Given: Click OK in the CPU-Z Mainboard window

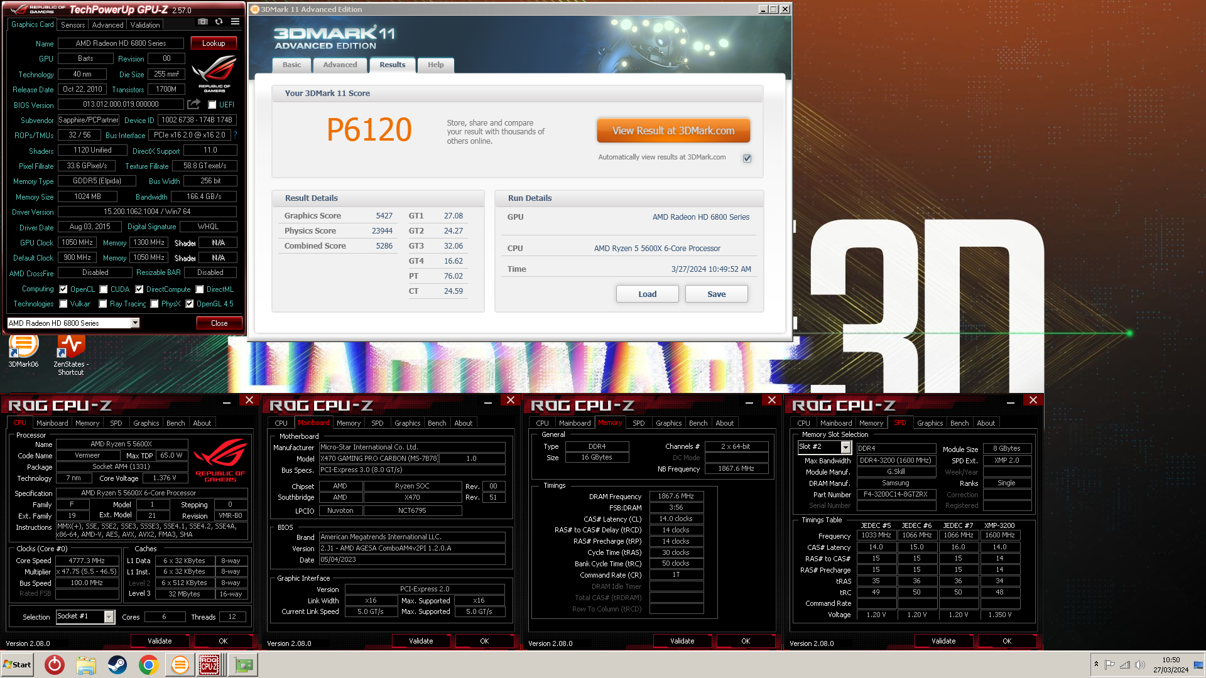Looking at the screenshot, I should point(484,641).
